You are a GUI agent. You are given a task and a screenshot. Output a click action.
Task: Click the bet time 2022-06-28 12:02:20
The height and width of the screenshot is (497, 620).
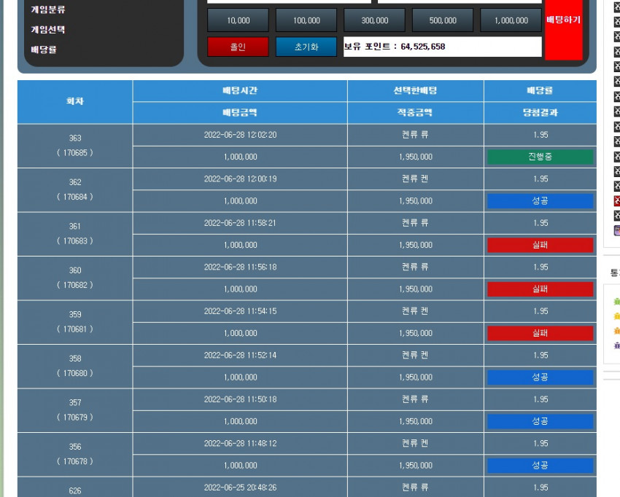click(x=240, y=135)
